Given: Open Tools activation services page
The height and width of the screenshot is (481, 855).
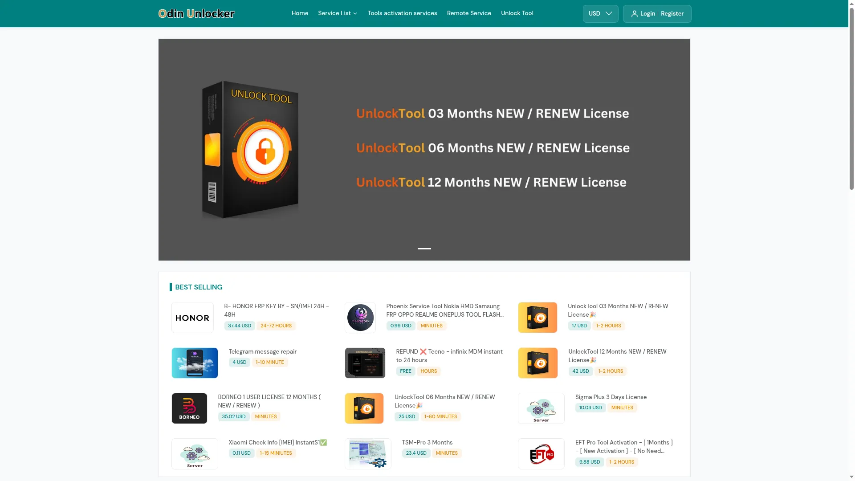Looking at the screenshot, I should 402,13.
